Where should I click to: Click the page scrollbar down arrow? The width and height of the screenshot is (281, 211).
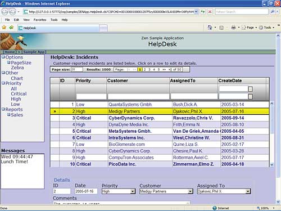click(278, 201)
